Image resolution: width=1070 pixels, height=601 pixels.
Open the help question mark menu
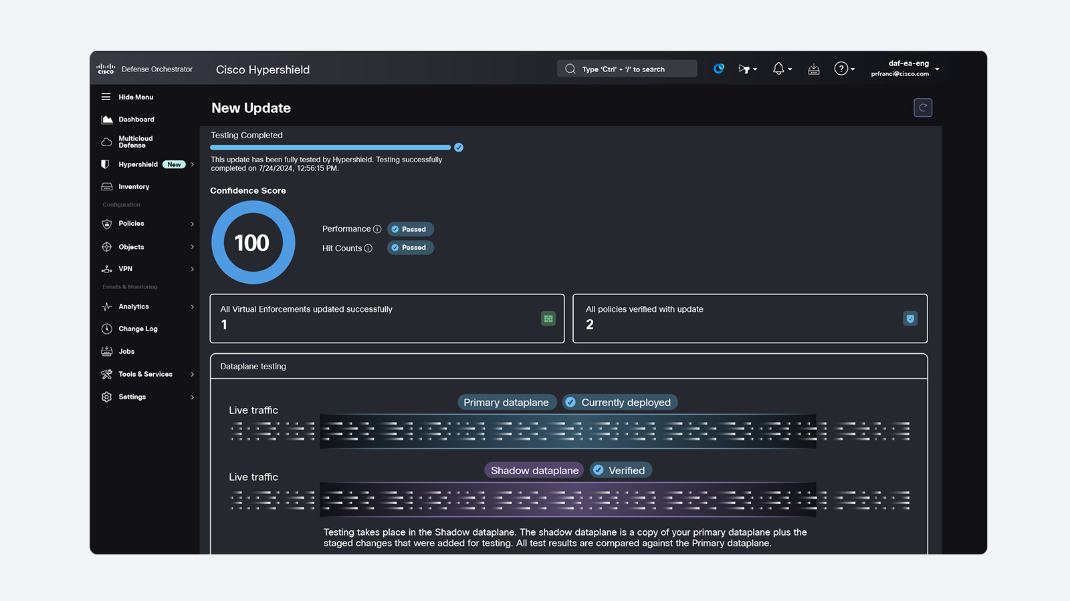point(844,69)
